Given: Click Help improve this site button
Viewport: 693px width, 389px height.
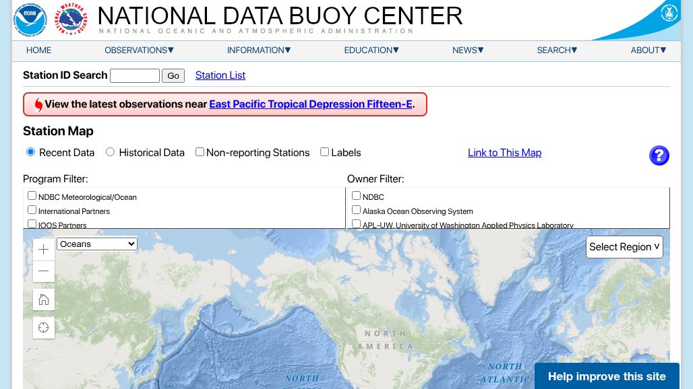Looking at the screenshot, I should [607, 376].
